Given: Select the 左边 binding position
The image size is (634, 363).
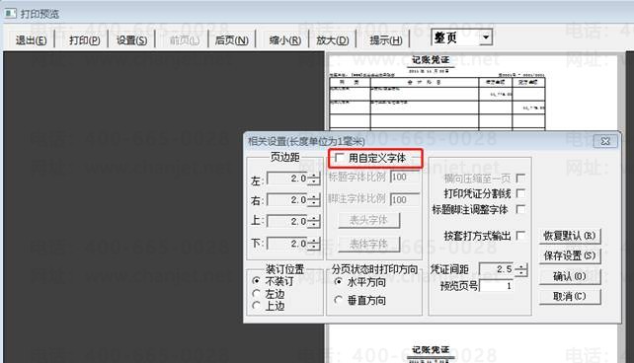Looking at the screenshot, I should coord(256,294).
